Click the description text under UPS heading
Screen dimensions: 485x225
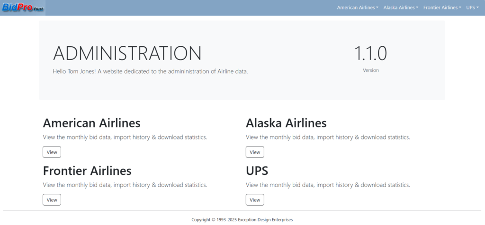click(x=328, y=185)
